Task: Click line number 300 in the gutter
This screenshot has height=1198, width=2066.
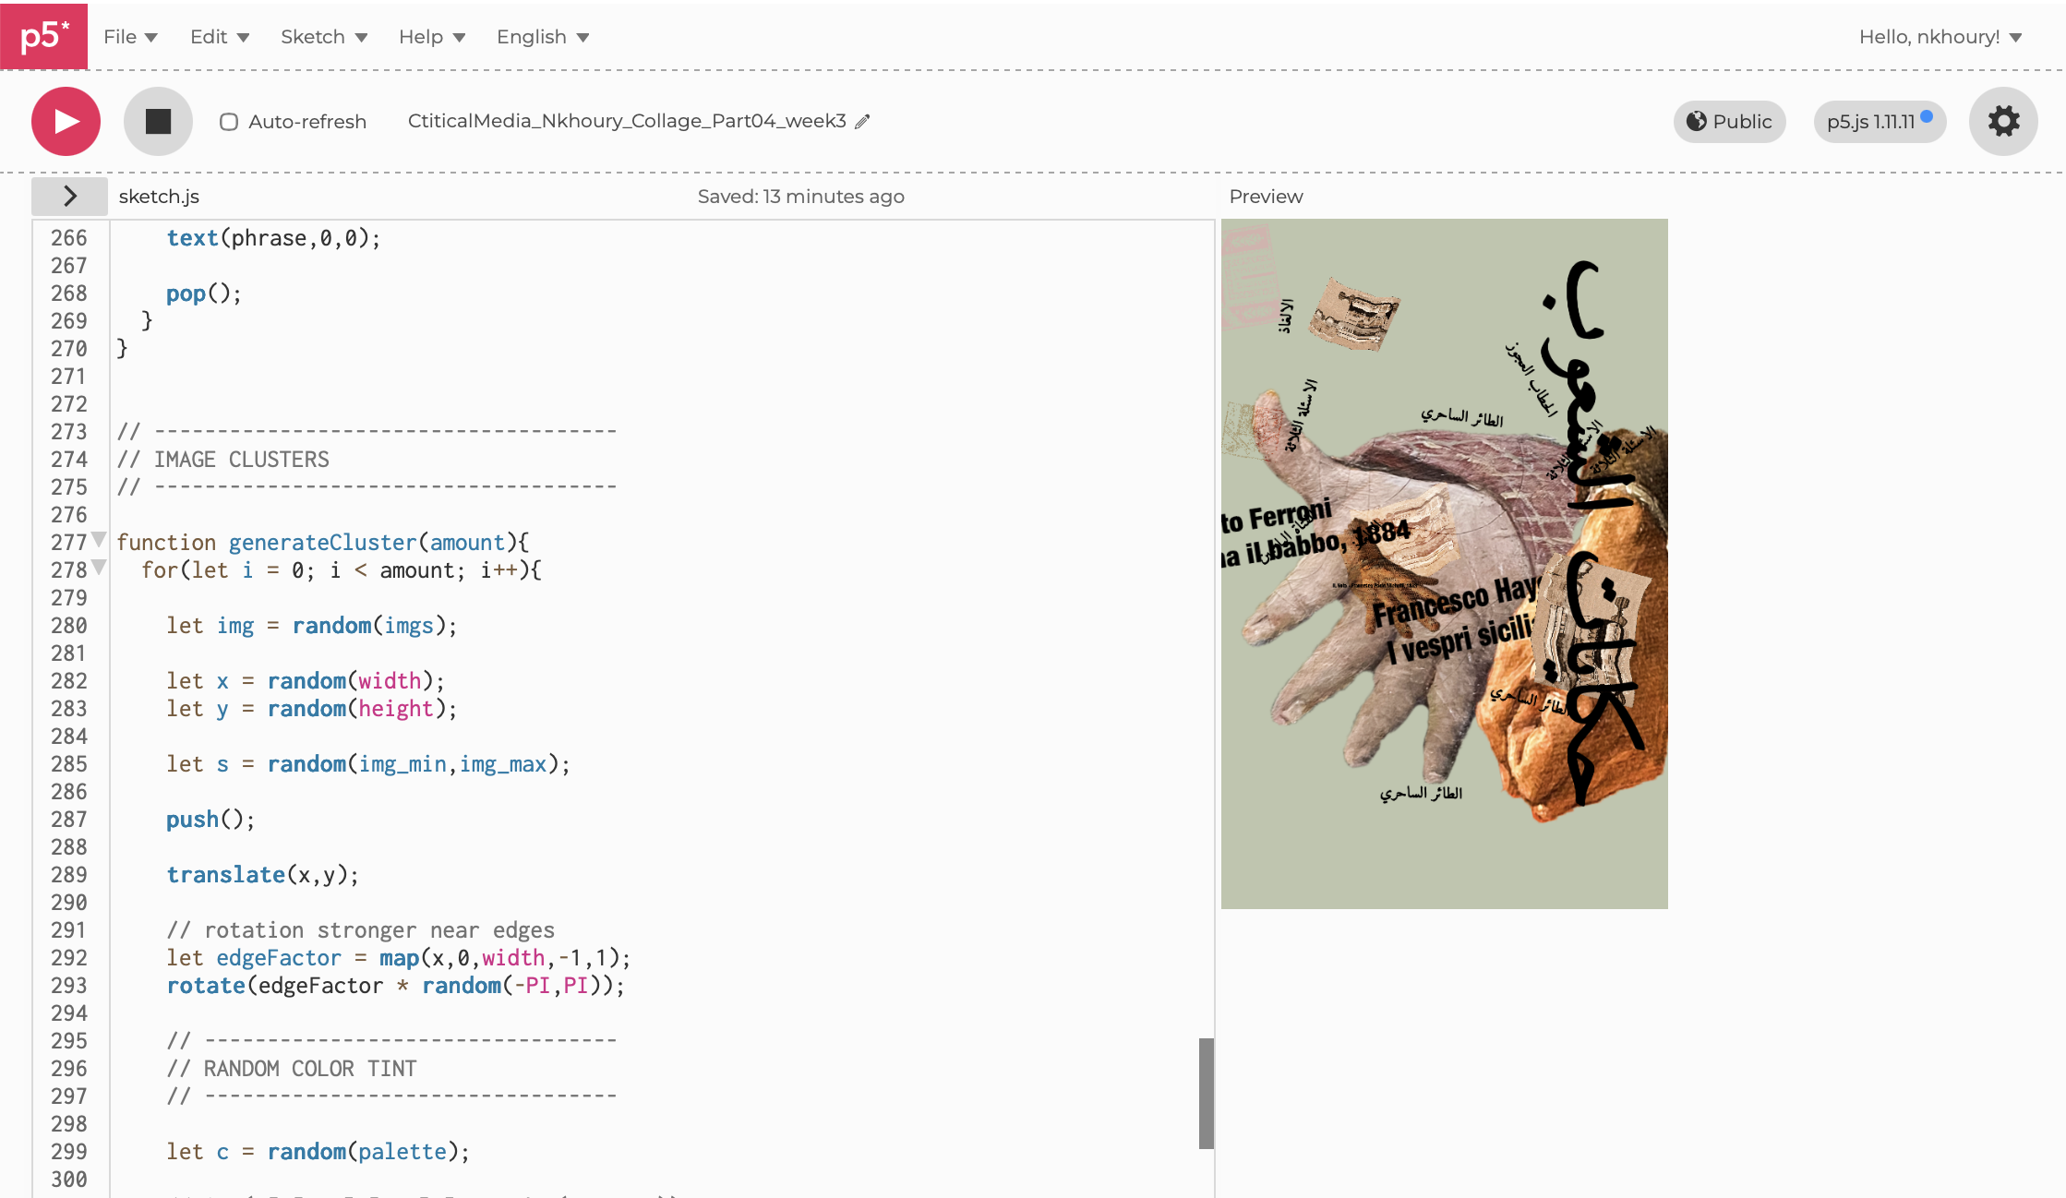Action: (x=68, y=1180)
